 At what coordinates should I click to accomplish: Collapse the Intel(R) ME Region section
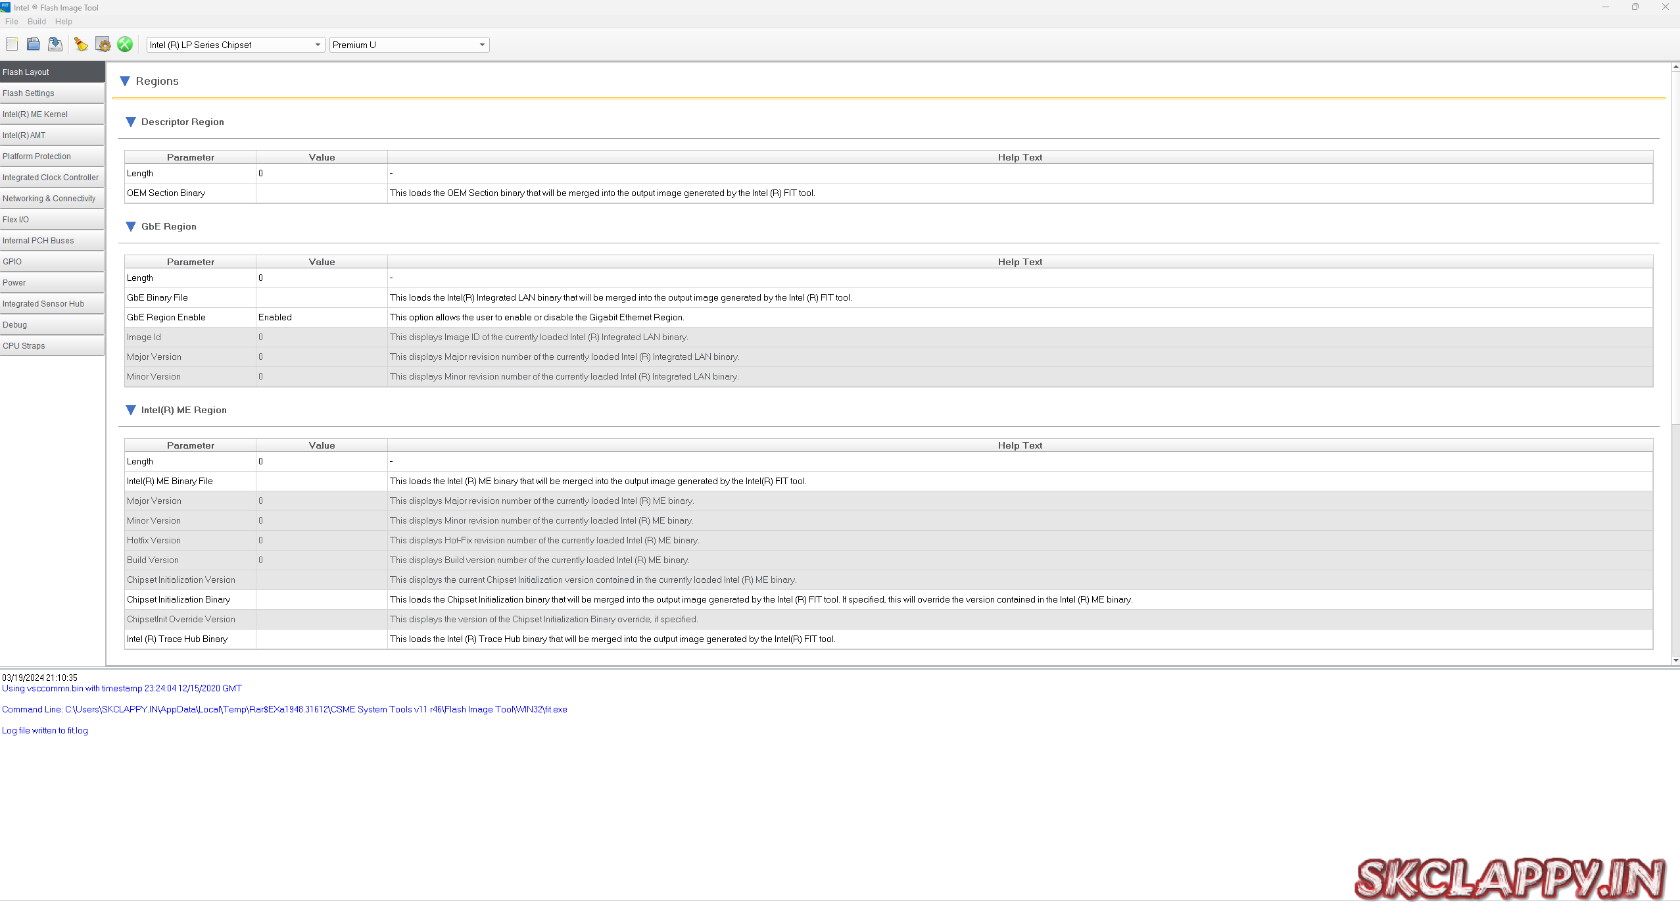130,410
